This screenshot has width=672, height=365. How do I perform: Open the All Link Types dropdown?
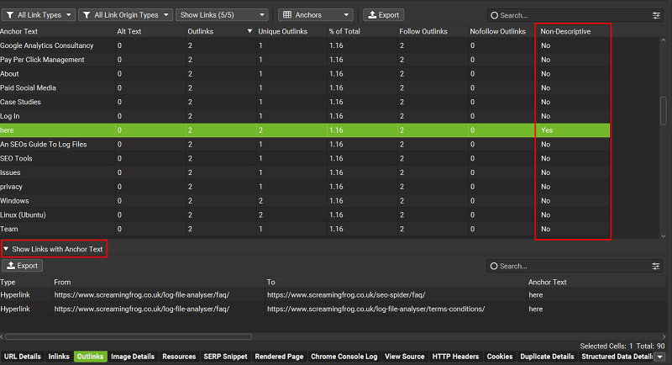[x=39, y=15]
